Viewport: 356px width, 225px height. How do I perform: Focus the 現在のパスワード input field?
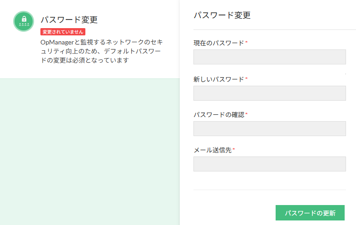pos(270,57)
